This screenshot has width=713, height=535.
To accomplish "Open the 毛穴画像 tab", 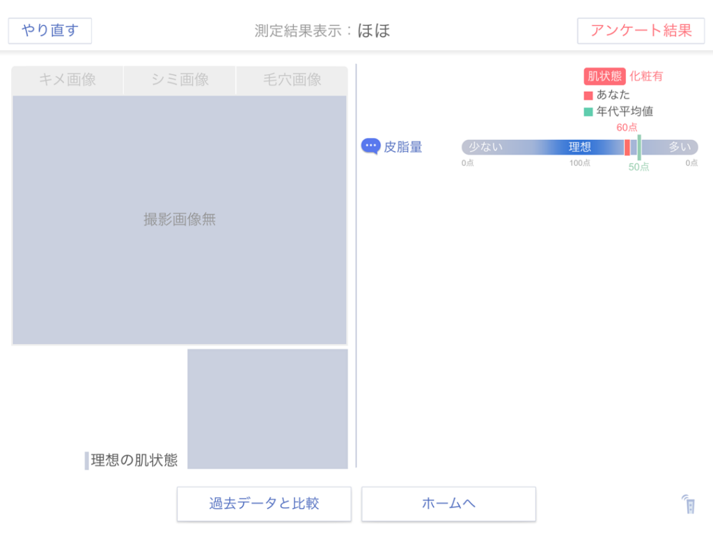I will (292, 80).
